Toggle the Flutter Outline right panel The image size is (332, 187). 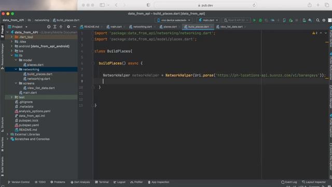coord(330,36)
